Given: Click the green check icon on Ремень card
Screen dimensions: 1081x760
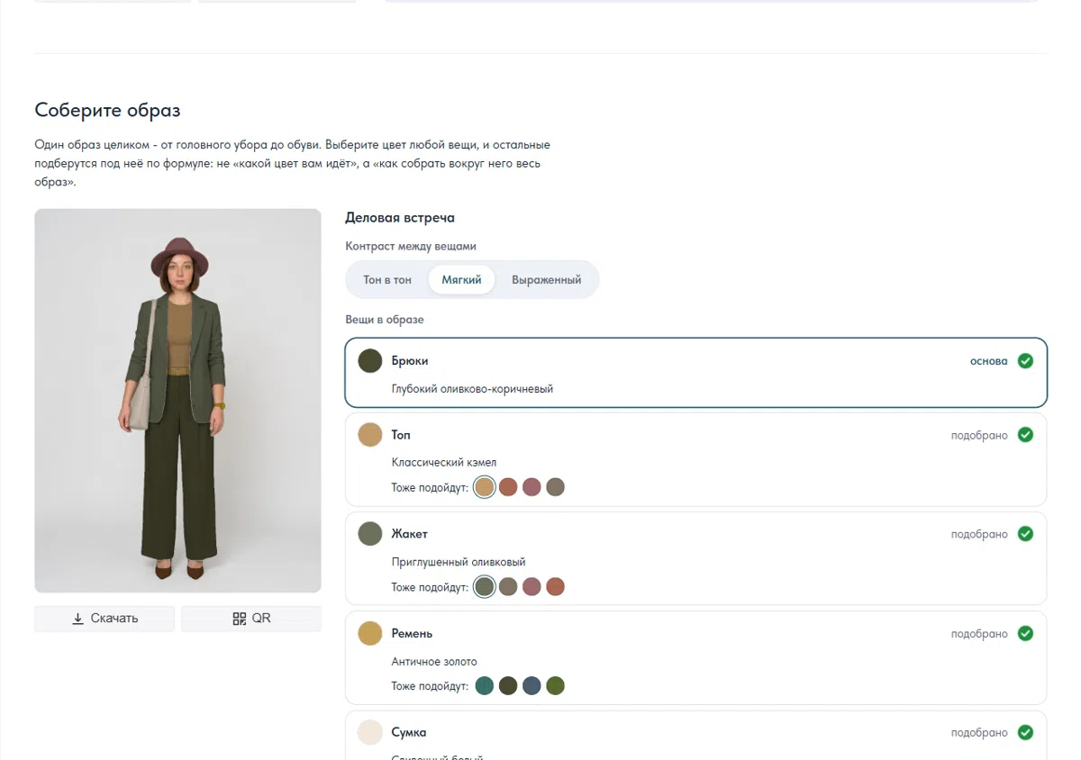Looking at the screenshot, I should (1025, 634).
